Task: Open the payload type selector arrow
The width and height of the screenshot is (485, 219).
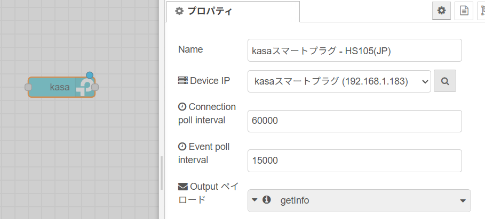Action: tap(255, 200)
